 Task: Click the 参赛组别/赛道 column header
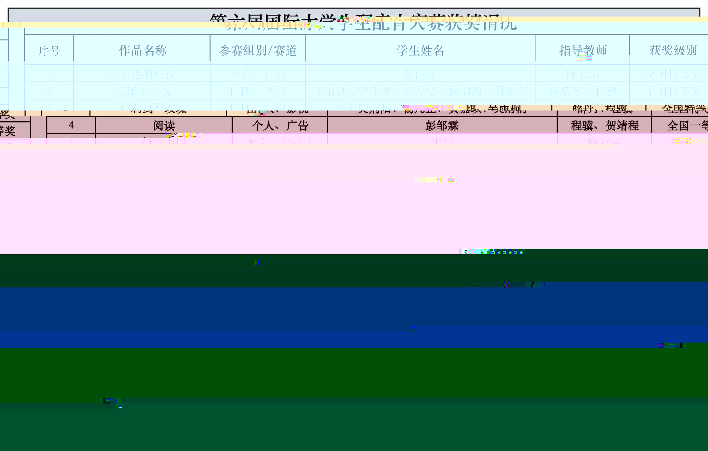pos(258,50)
